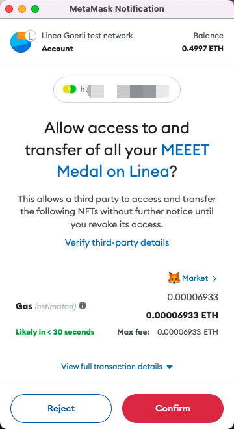Click View full transaction details text
Screen dimensions: 234x429
click(112, 367)
